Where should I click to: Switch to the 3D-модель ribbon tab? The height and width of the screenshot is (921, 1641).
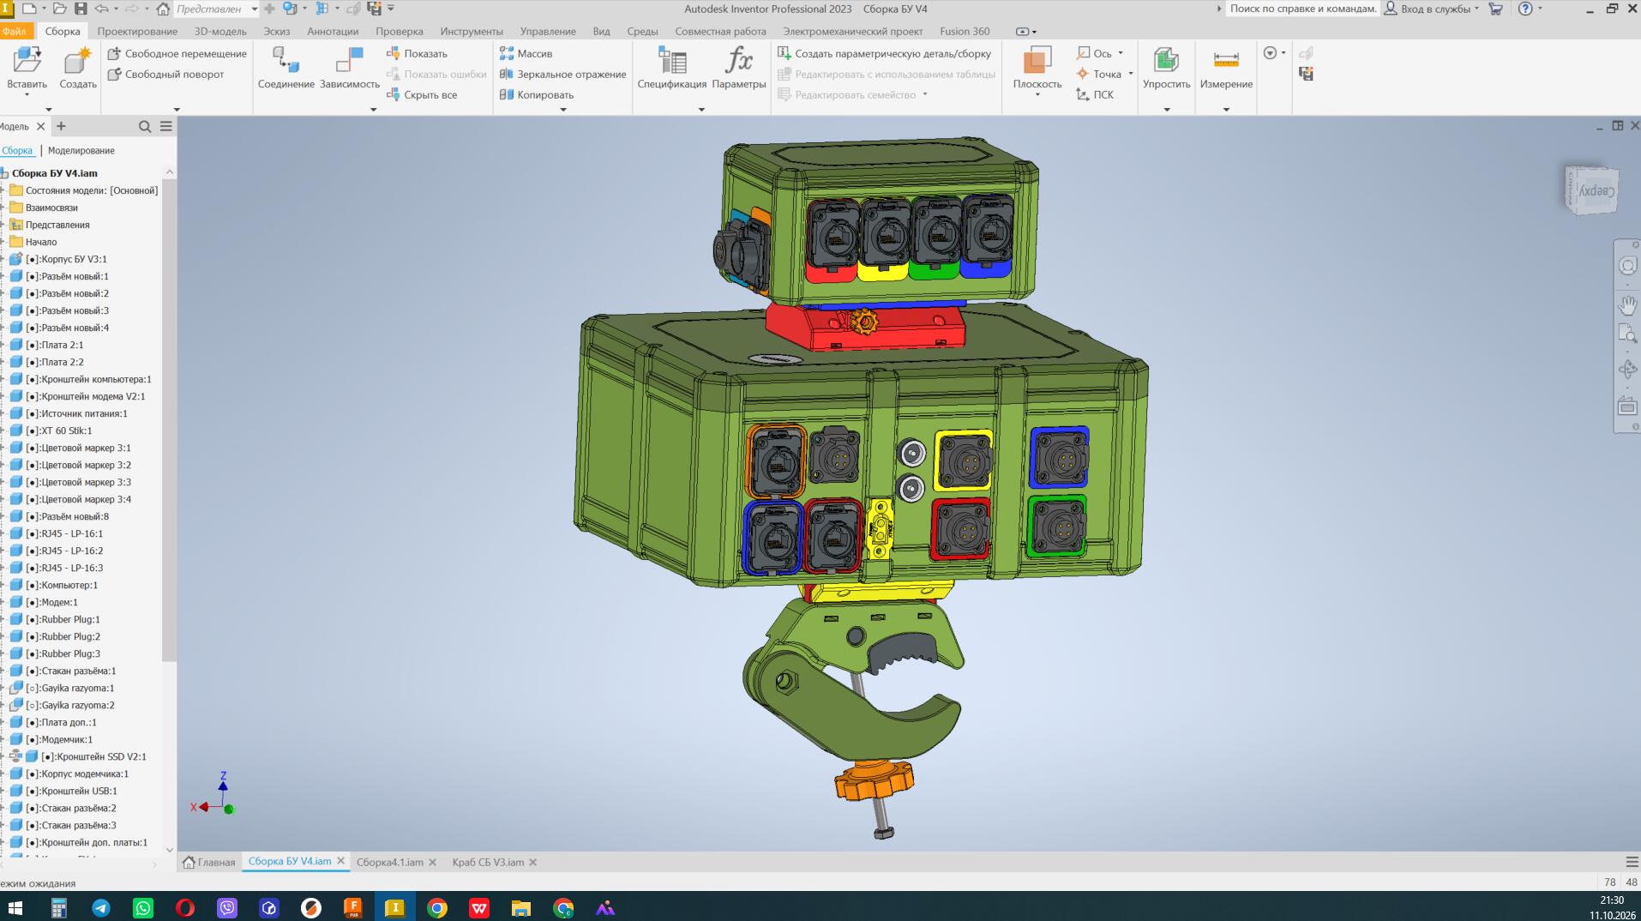pos(220,31)
